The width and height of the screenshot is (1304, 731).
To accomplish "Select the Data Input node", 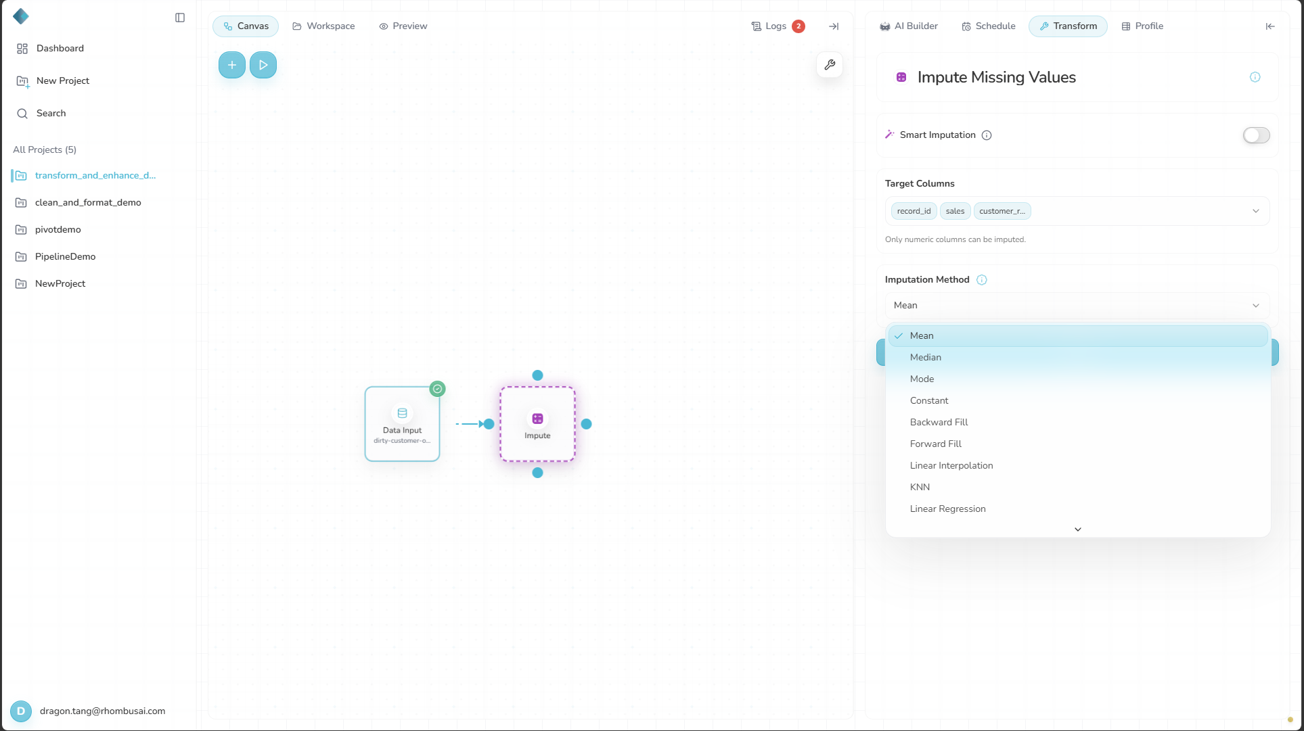I will coord(402,424).
